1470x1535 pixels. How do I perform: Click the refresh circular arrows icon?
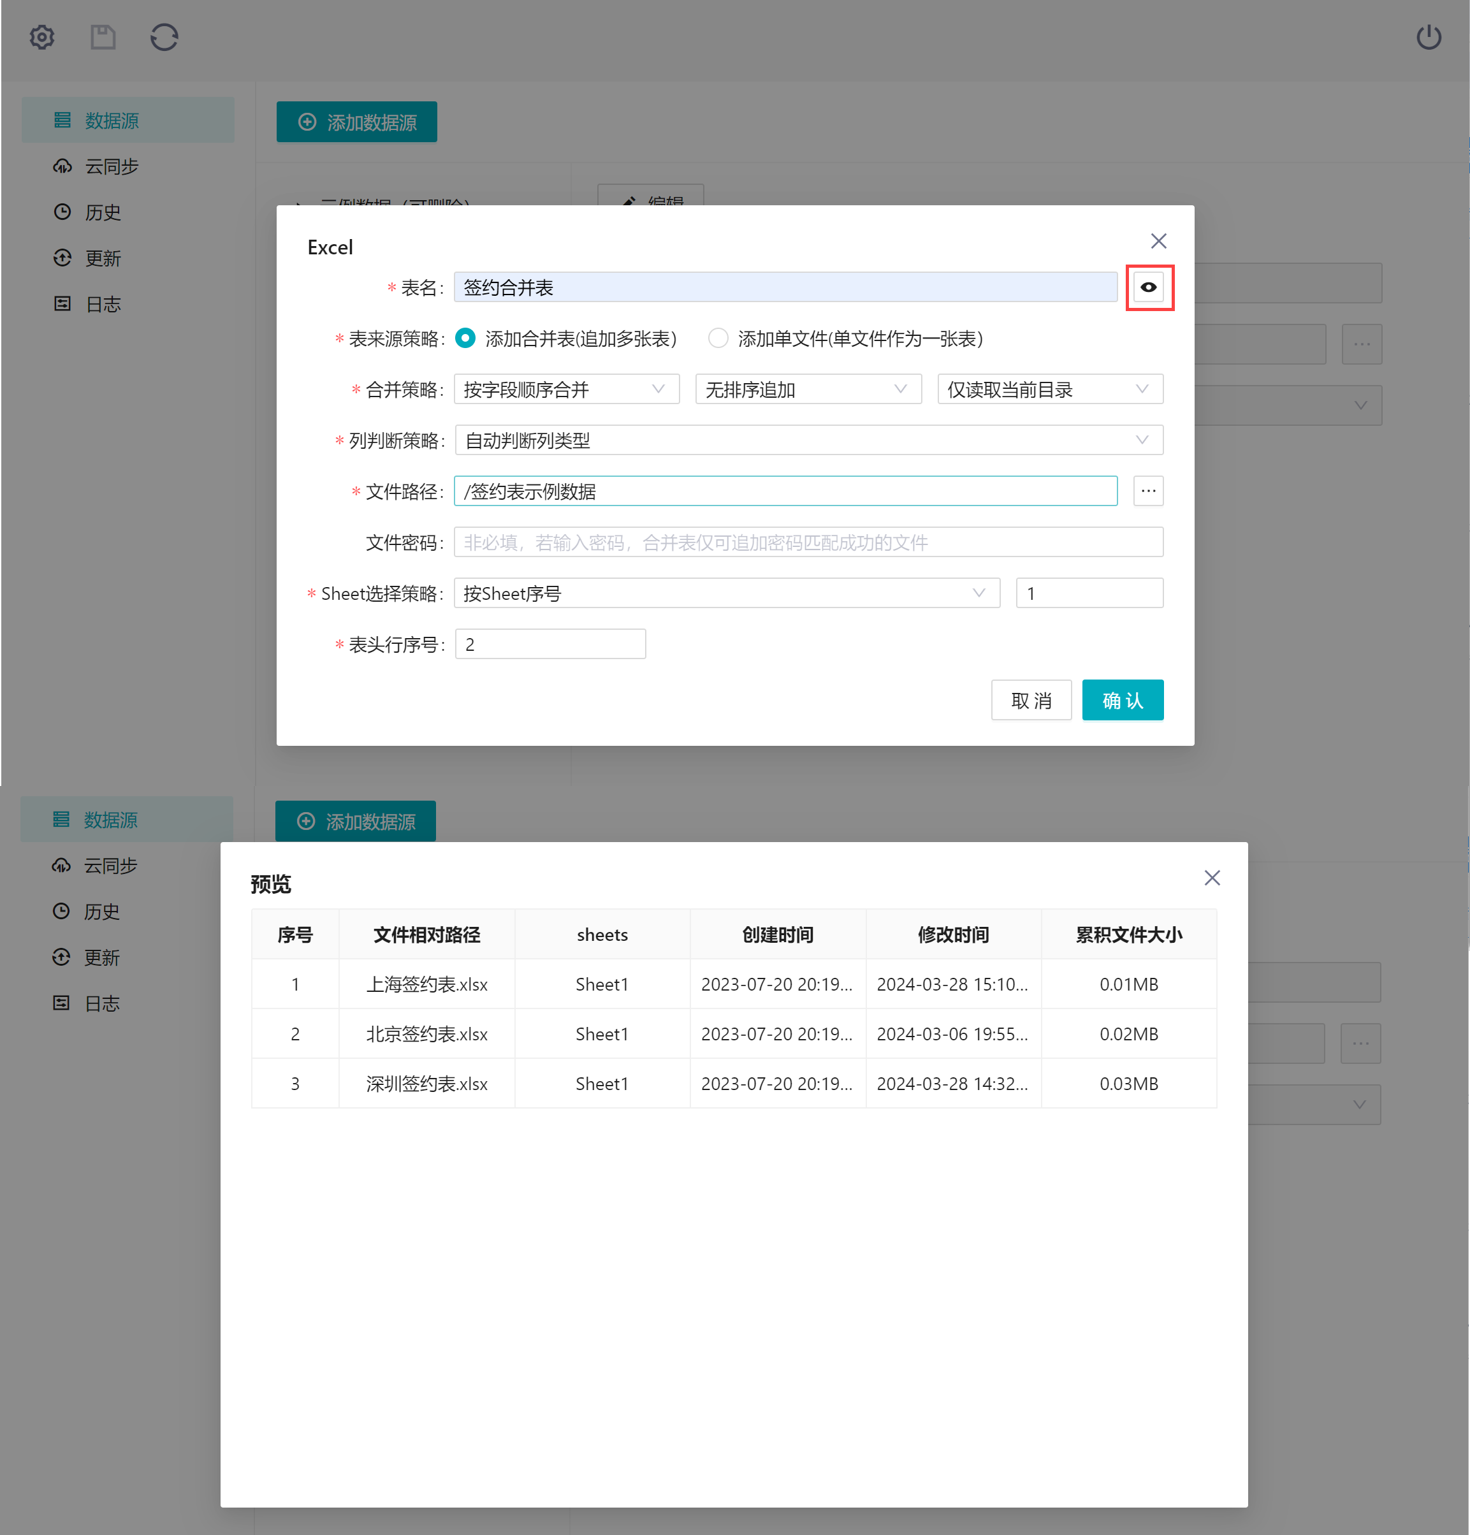(x=164, y=37)
